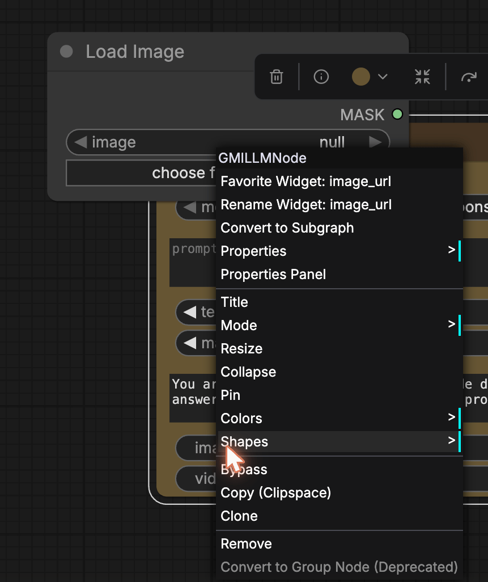The width and height of the screenshot is (488, 582).
Task: Expand the Shapes submenu
Action: 340,442
